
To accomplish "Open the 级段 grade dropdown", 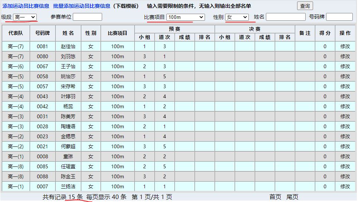I will [25, 17].
